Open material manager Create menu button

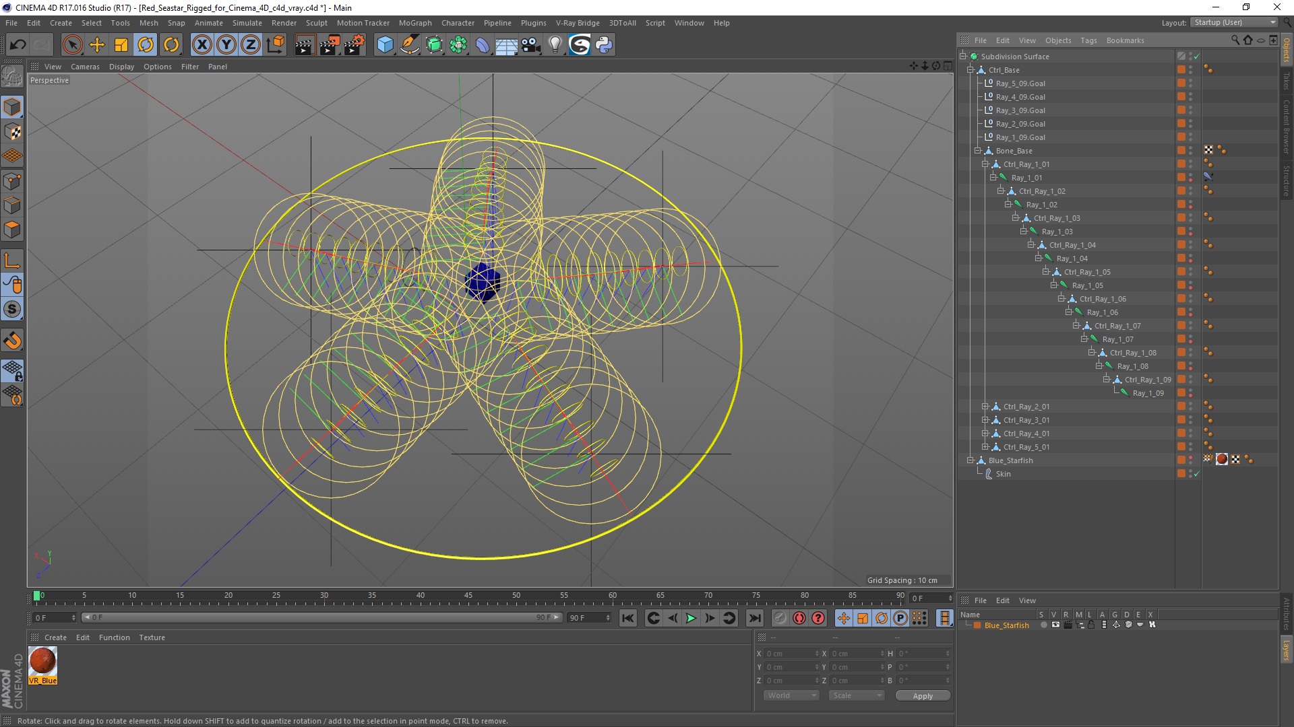[x=55, y=637]
